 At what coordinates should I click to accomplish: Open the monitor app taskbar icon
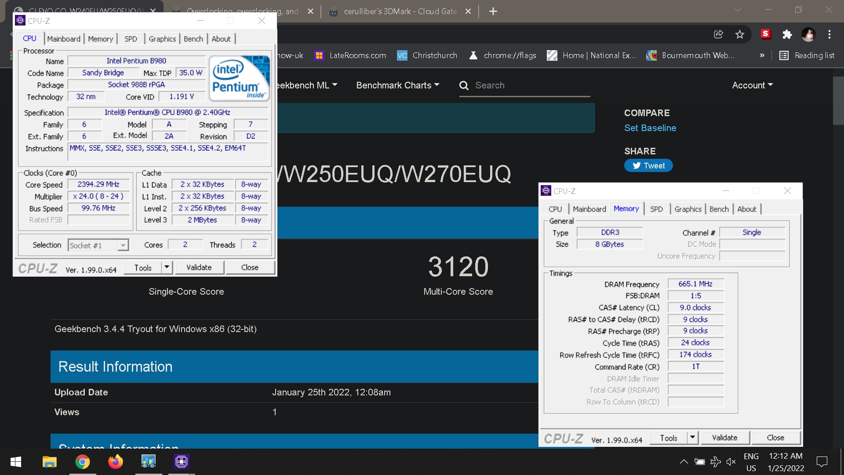click(x=149, y=462)
